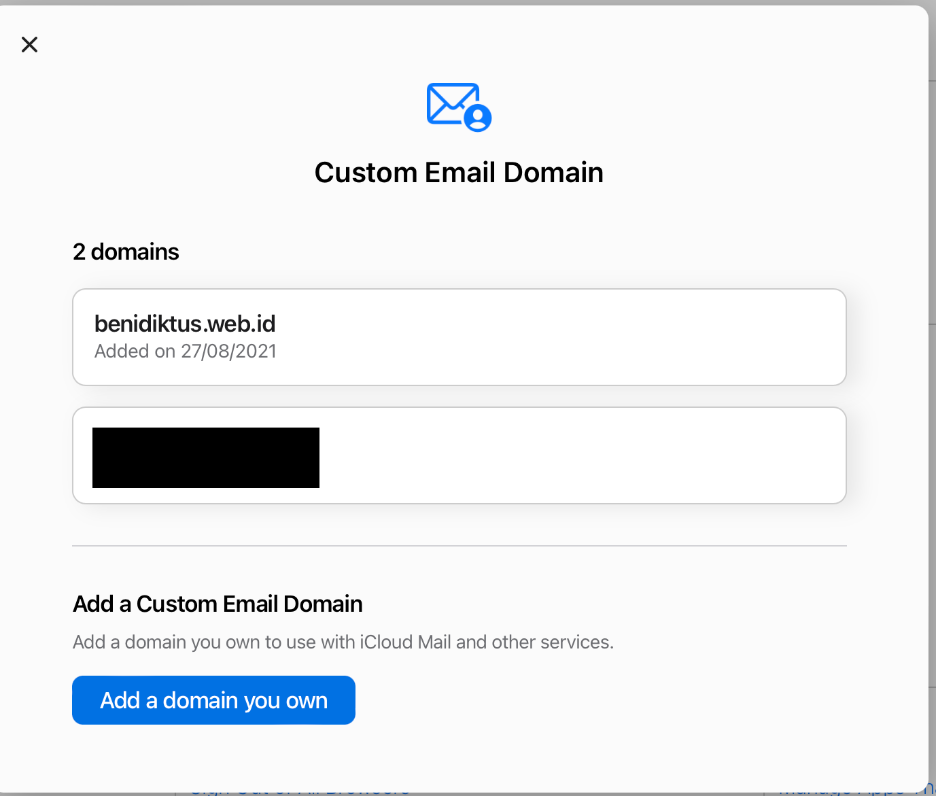Viewport: 936px width, 796px height.
Task: Click the blacked-out domain name block
Action: [206, 457]
